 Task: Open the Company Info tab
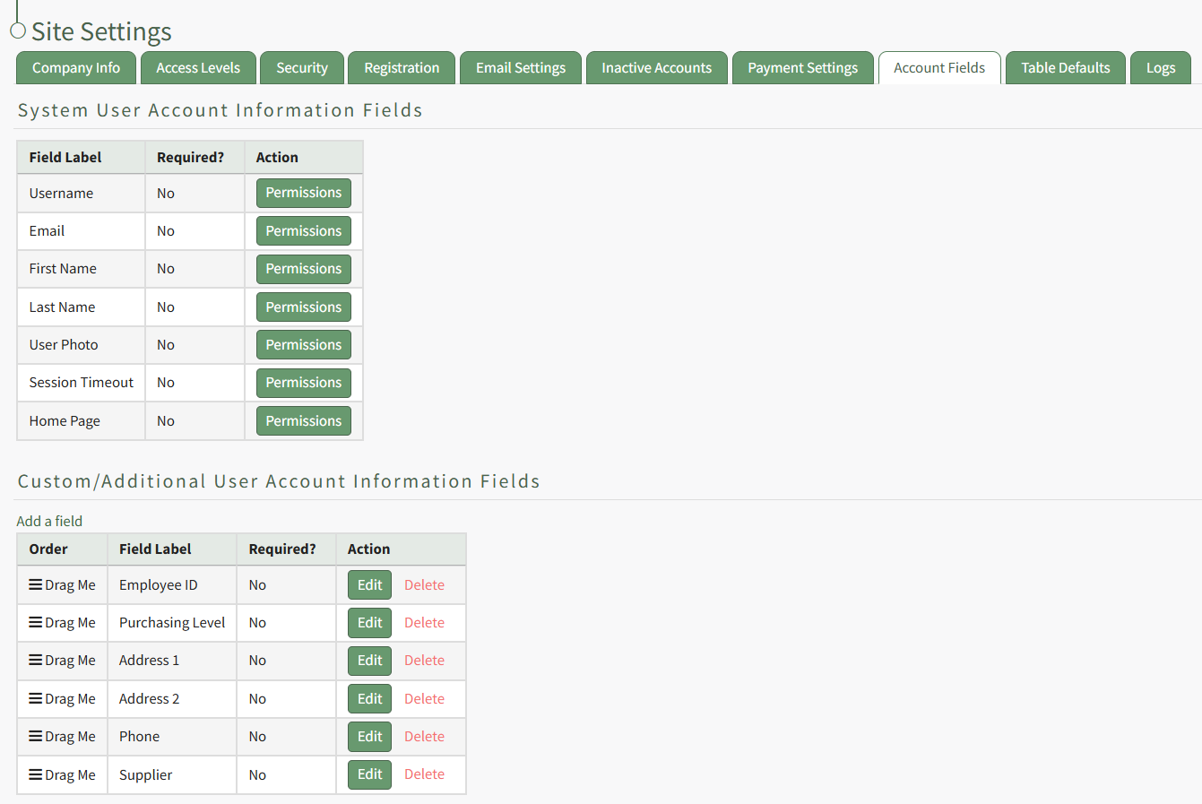(76, 68)
